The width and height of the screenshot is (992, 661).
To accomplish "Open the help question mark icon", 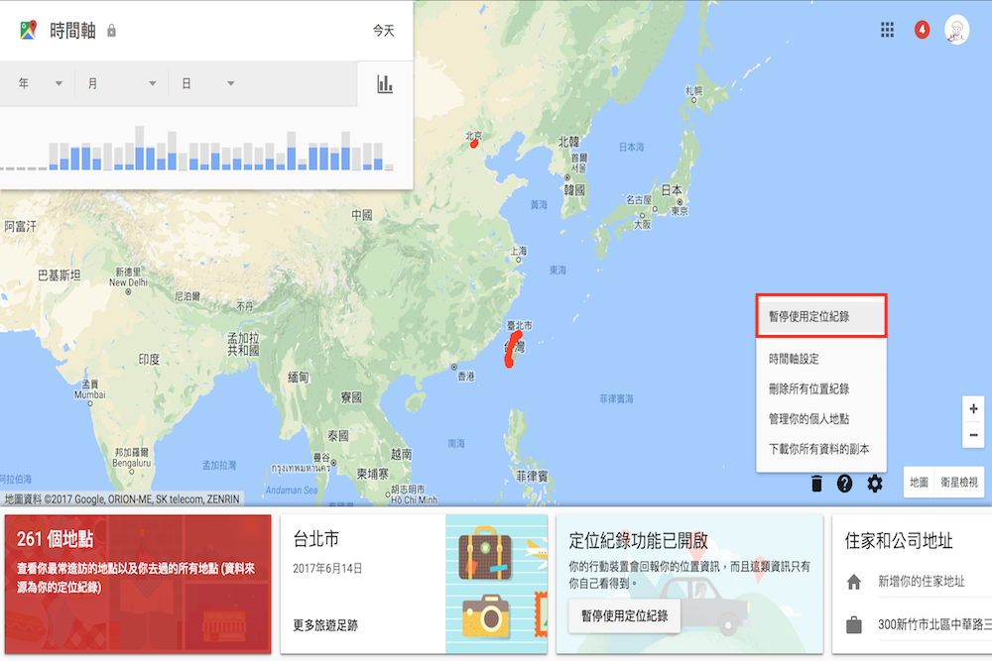I will 845,484.
